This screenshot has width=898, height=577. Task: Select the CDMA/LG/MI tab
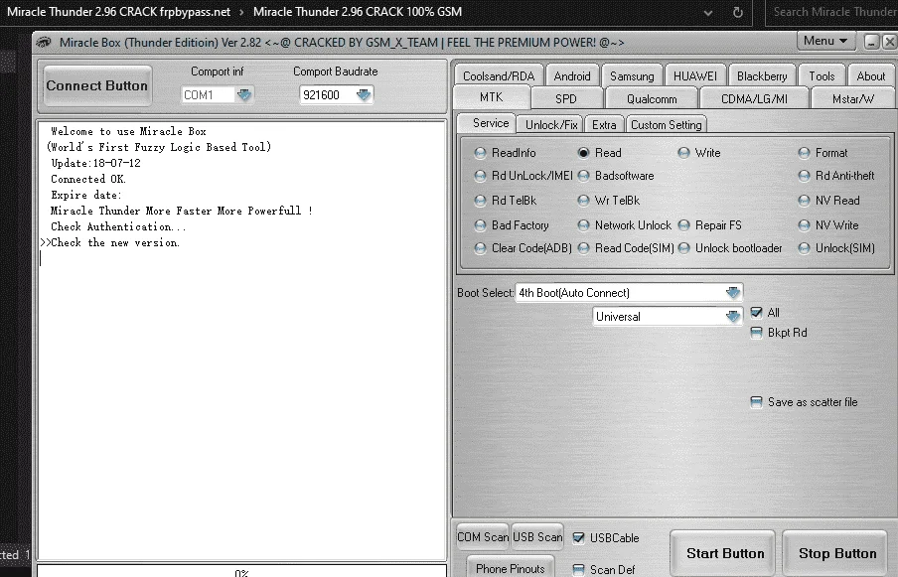point(754,98)
